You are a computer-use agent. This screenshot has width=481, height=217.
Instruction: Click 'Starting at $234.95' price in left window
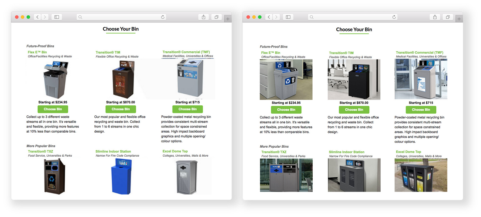[53, 102]
